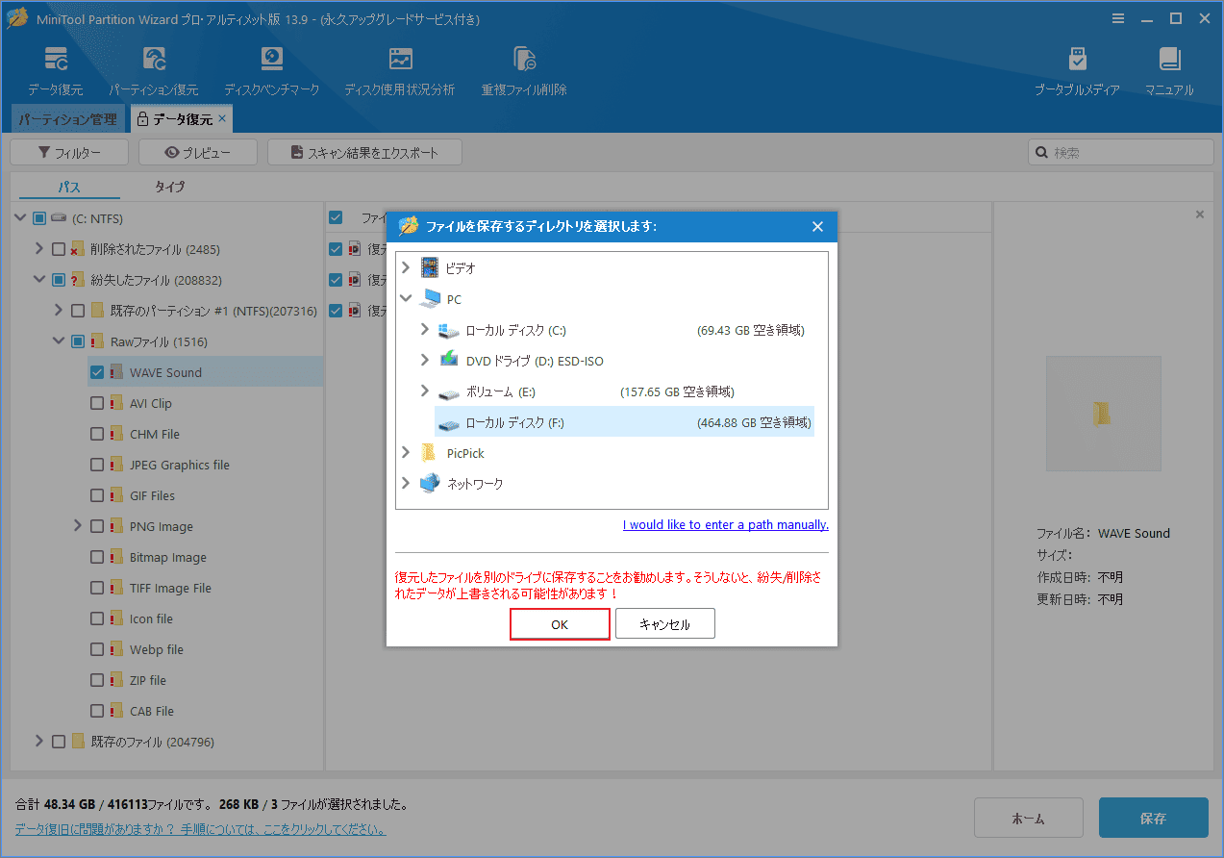The image size is (1224, 858).
Task: Select the ビデオ folder icon
Action: 429,268
